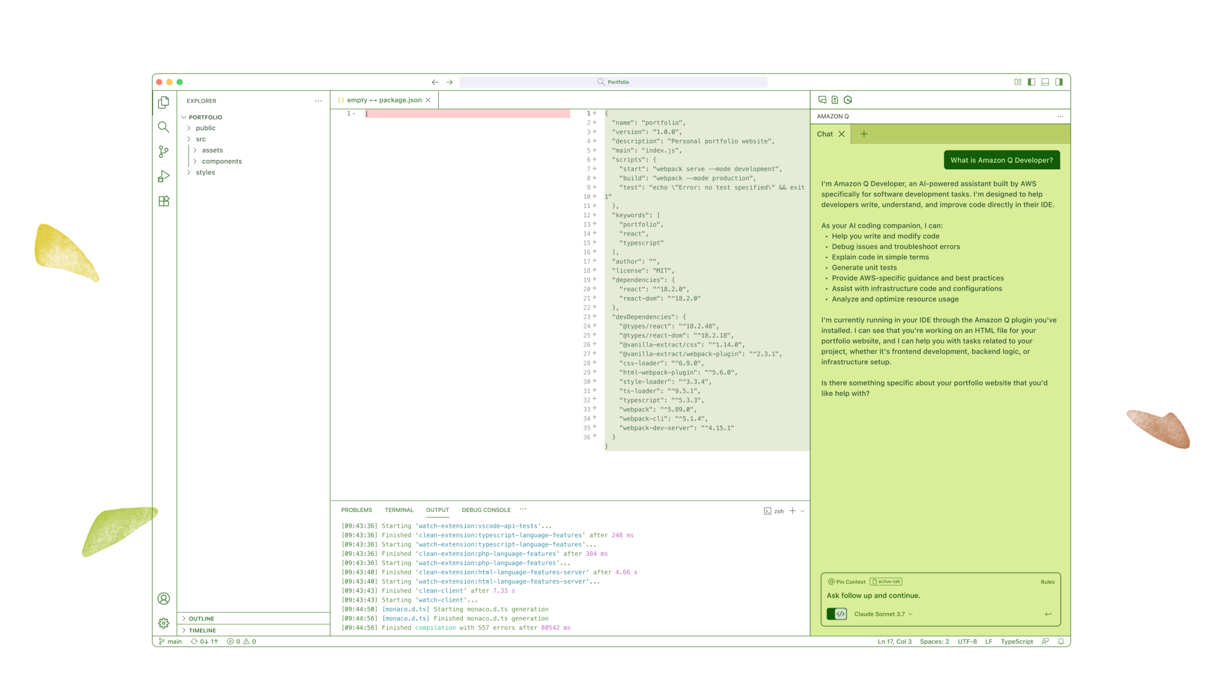Open the Source Control view
Viewport: 1223px width, 678px height.
pyautogui.click(x=163, y=152)
